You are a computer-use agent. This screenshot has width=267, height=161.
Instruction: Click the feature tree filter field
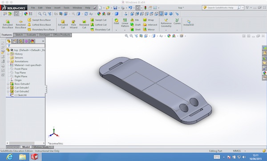tap(25, 46)
